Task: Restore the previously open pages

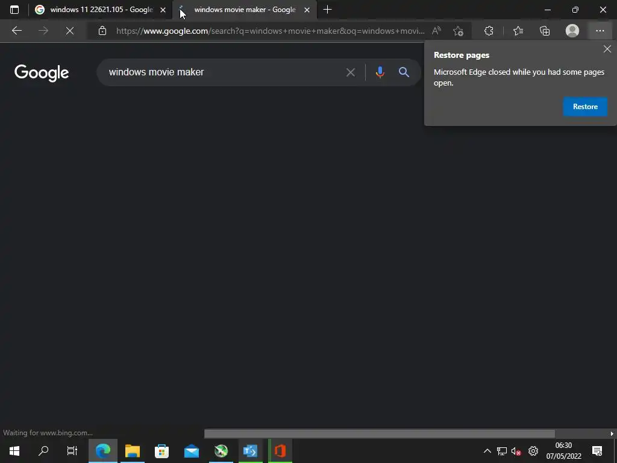Action: [x=585, y=107]
